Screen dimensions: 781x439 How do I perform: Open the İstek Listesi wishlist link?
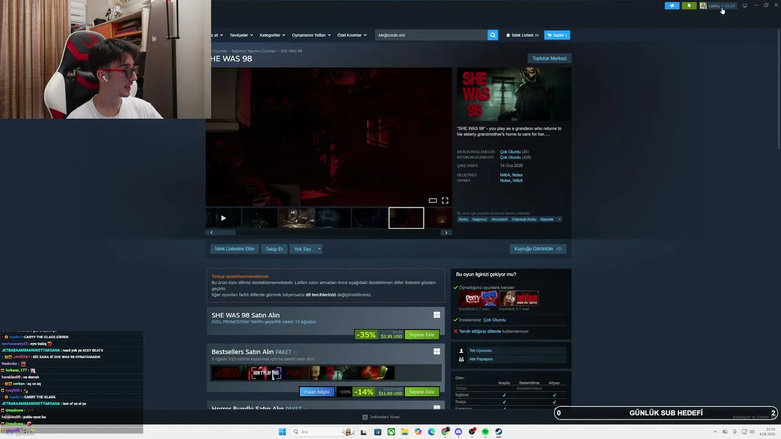pos(522,35)
